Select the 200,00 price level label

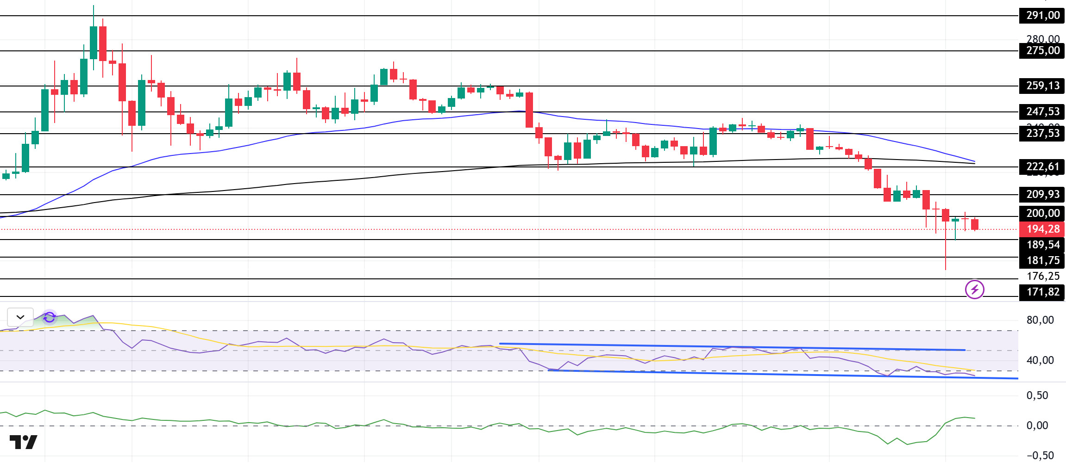(1042, 214)
